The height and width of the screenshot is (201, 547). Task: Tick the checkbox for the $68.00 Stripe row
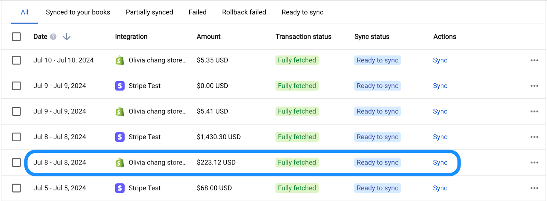pyautogui.click(x=16, y=188)
